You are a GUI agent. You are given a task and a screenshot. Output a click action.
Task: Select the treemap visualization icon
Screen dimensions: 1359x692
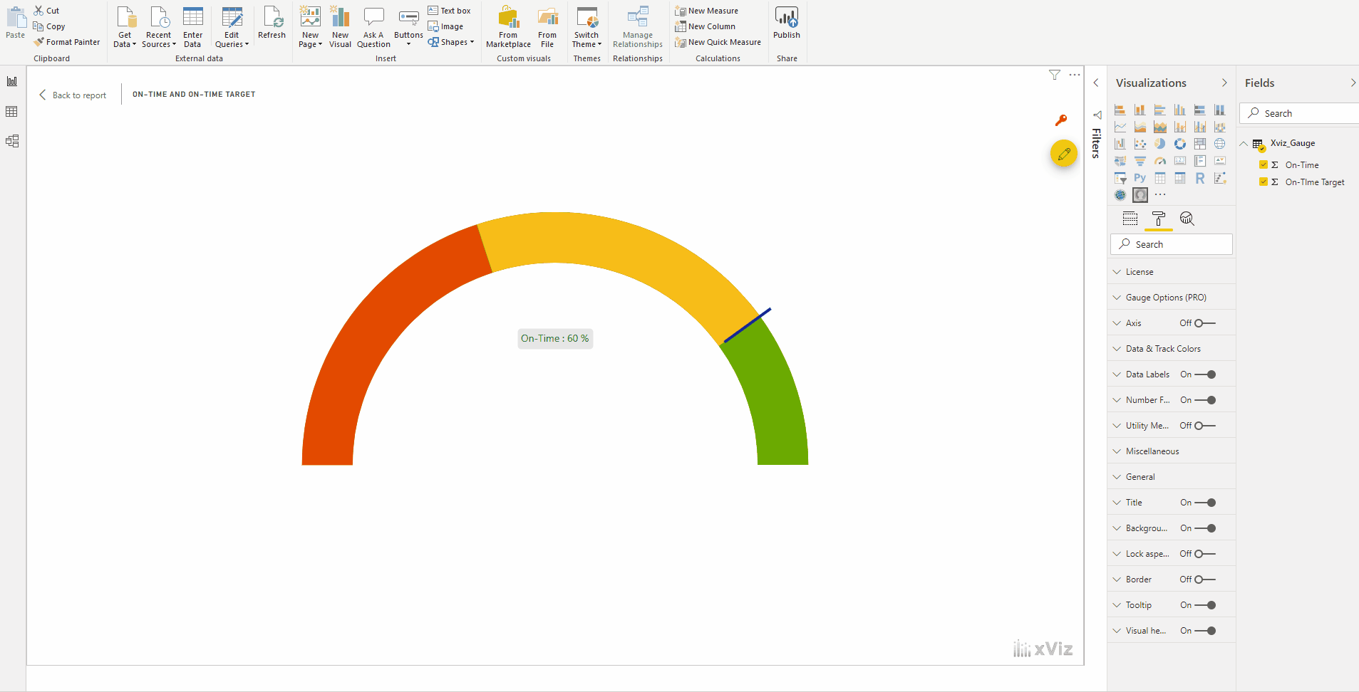(1200, 143)
